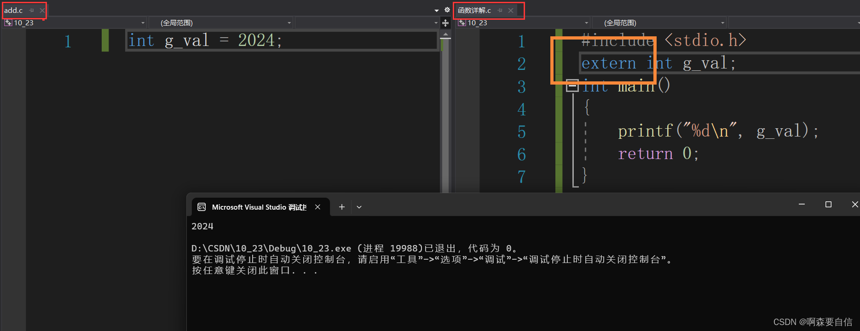This screenshot has height=331, width=860.
Task: Click the '<stdio.h>' include text
Action: (705, 40)
